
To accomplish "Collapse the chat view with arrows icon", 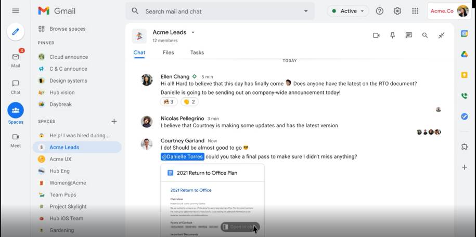I will [441, 35].
